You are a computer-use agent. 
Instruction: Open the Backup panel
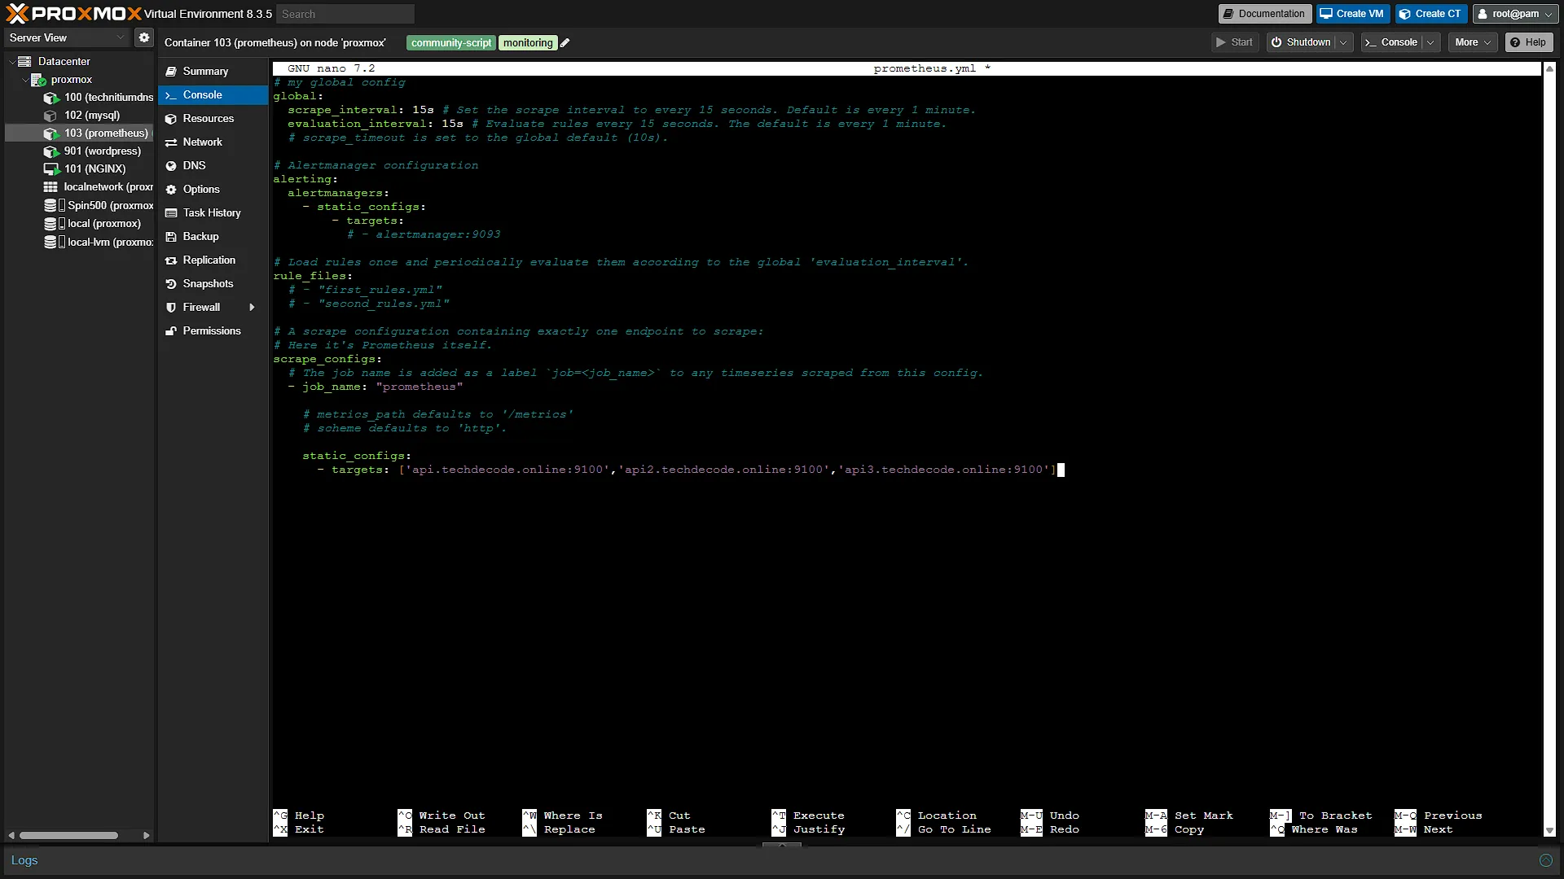click(213, 237)
